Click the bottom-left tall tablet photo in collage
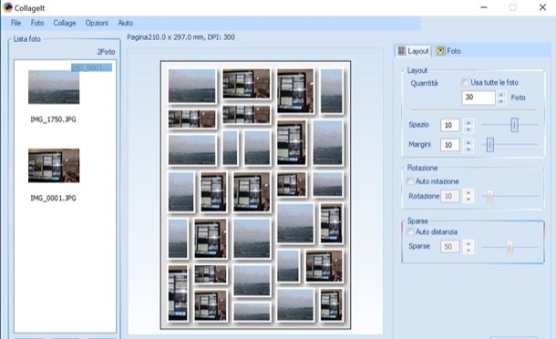The height and width of the screenshot is (339, 556). pyautogui.click(x=178, y=293)
